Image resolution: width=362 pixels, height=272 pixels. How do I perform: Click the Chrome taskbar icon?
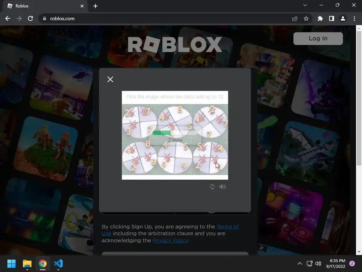tap(43, 263)
